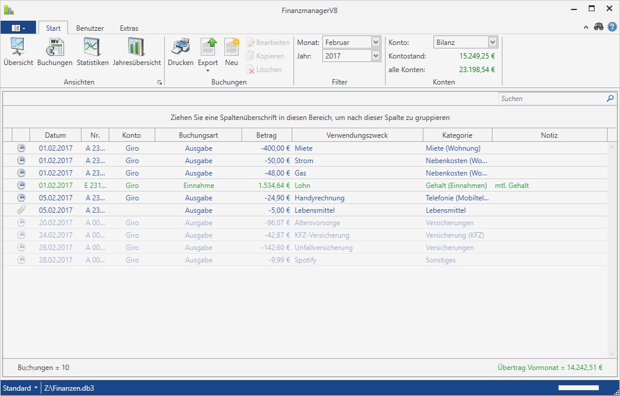Click inside the Suchen search field
This screenshot has height=396, width=620.
tap(549, 98)
